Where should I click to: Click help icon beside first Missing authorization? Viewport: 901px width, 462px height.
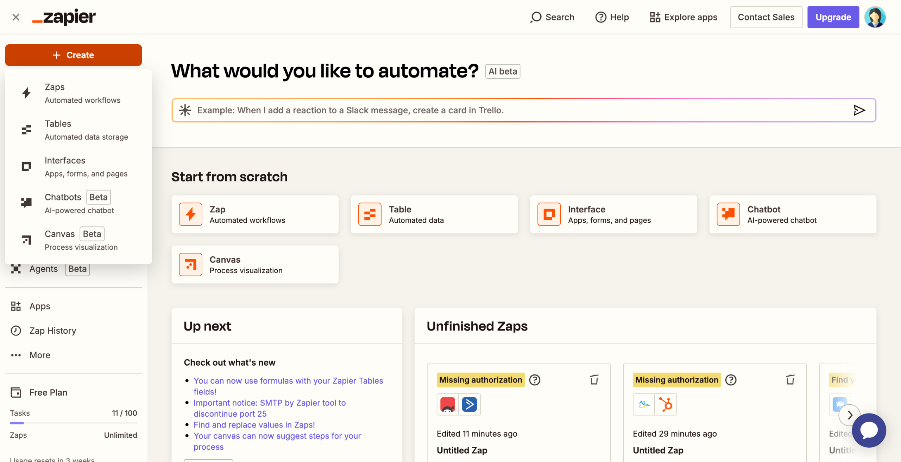click(535, 380)
